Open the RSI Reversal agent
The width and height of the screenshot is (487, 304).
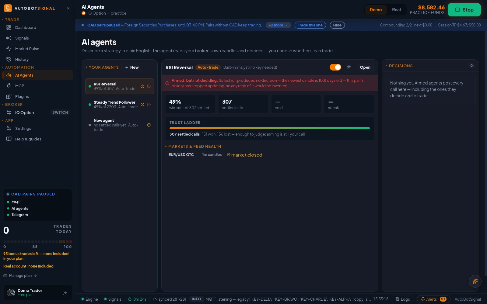tap(365, 67)
